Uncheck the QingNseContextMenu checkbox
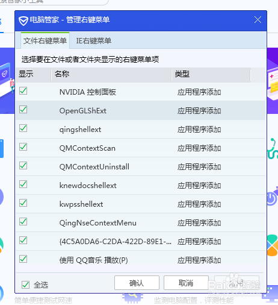Image resolution: width=278 pixels, height=305 pixels. coord(23,222)
